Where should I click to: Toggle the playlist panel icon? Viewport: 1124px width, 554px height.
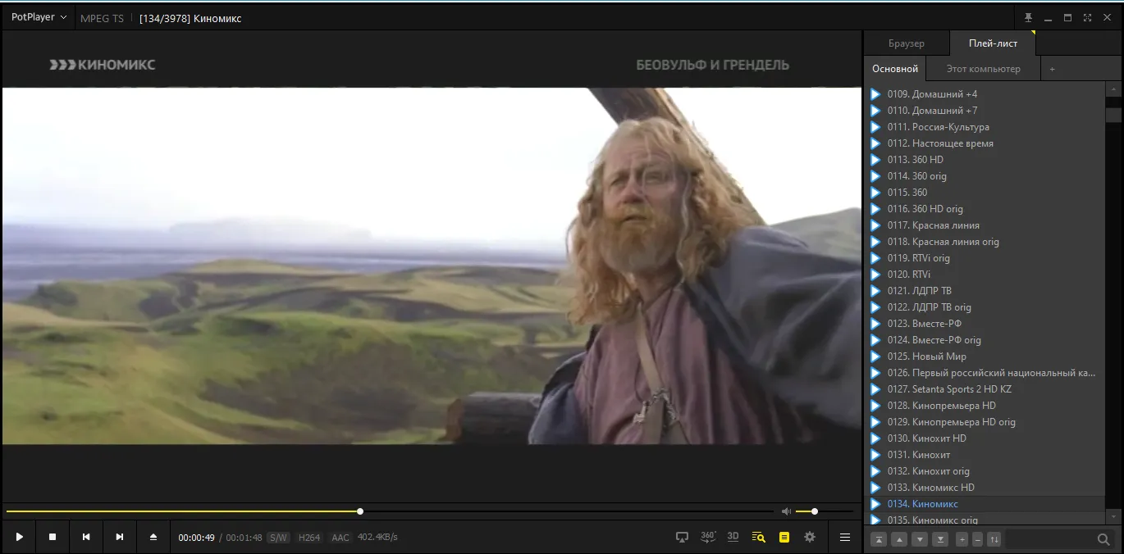(784, 537)
